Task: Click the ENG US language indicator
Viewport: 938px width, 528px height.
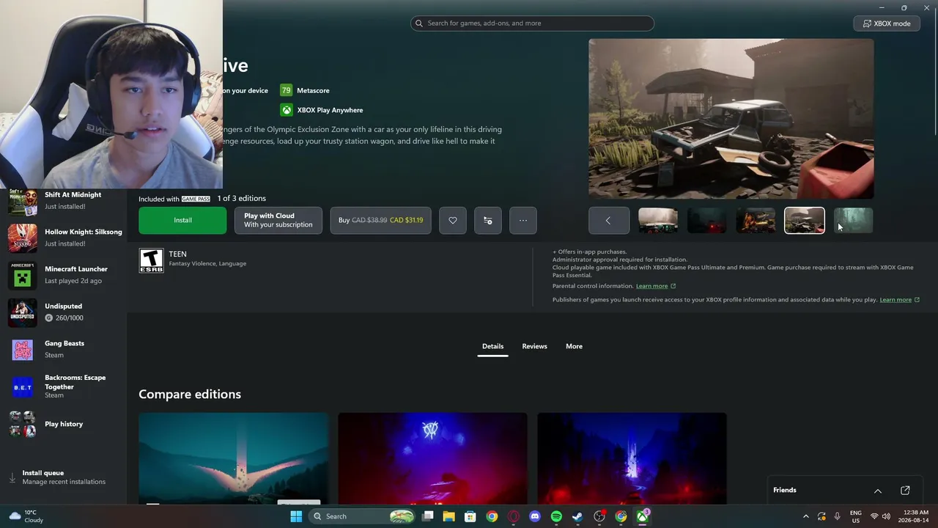Action: click(855, 516)
